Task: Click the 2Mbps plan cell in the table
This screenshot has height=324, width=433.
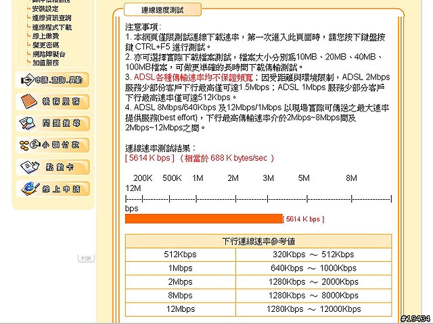Action: coord(181,282)
